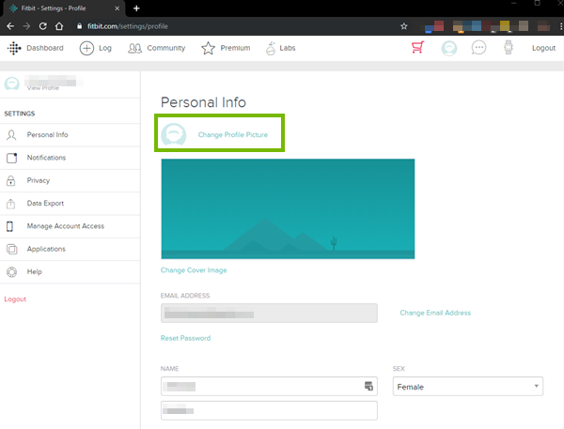Click Logout in the top navigation
The height and width of the screenshot is (429, 564).
click(543, 48)
